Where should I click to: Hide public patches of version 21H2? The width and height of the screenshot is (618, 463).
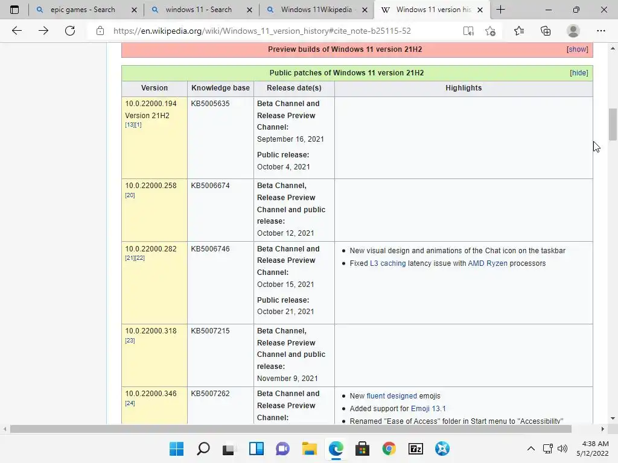pyautogui.click(x=579, y=73)
